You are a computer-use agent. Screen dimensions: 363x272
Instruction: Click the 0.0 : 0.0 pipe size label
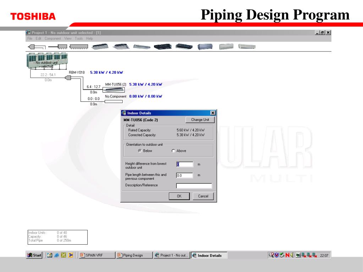(94, 99)
